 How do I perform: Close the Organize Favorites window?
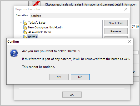[x=126, y=9]
